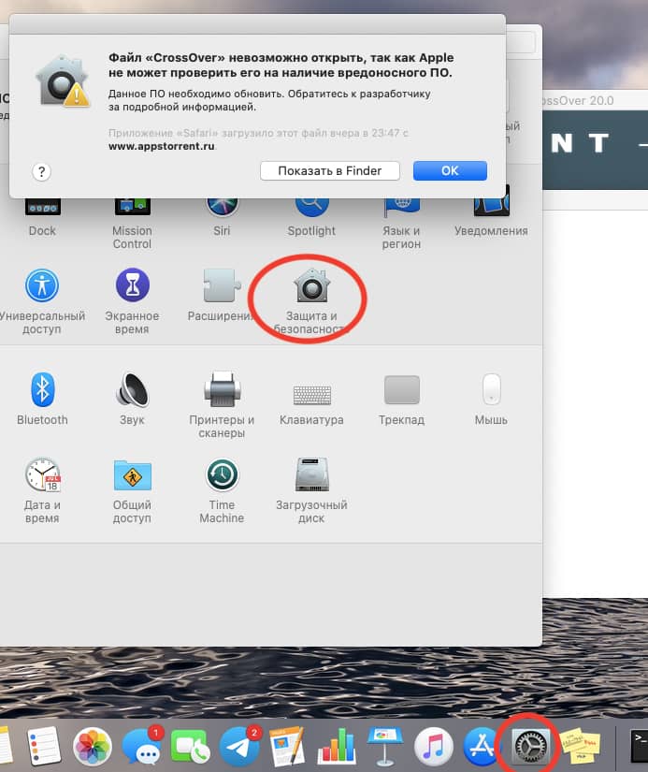
Task: Open Messages app in the Dock
Action: tap(142, 747)
